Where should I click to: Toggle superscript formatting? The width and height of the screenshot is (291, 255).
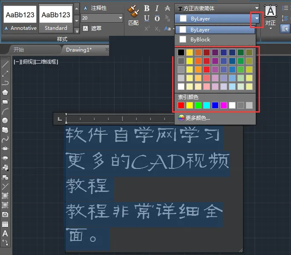147,29
